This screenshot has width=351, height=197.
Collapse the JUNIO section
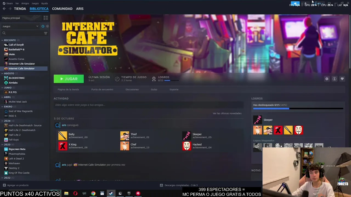coord(2,88)
